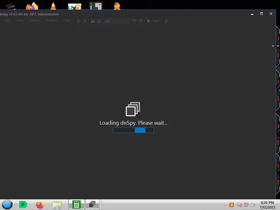Click the Navigate Forward arrow in toolbar

[x=85, y=21]
